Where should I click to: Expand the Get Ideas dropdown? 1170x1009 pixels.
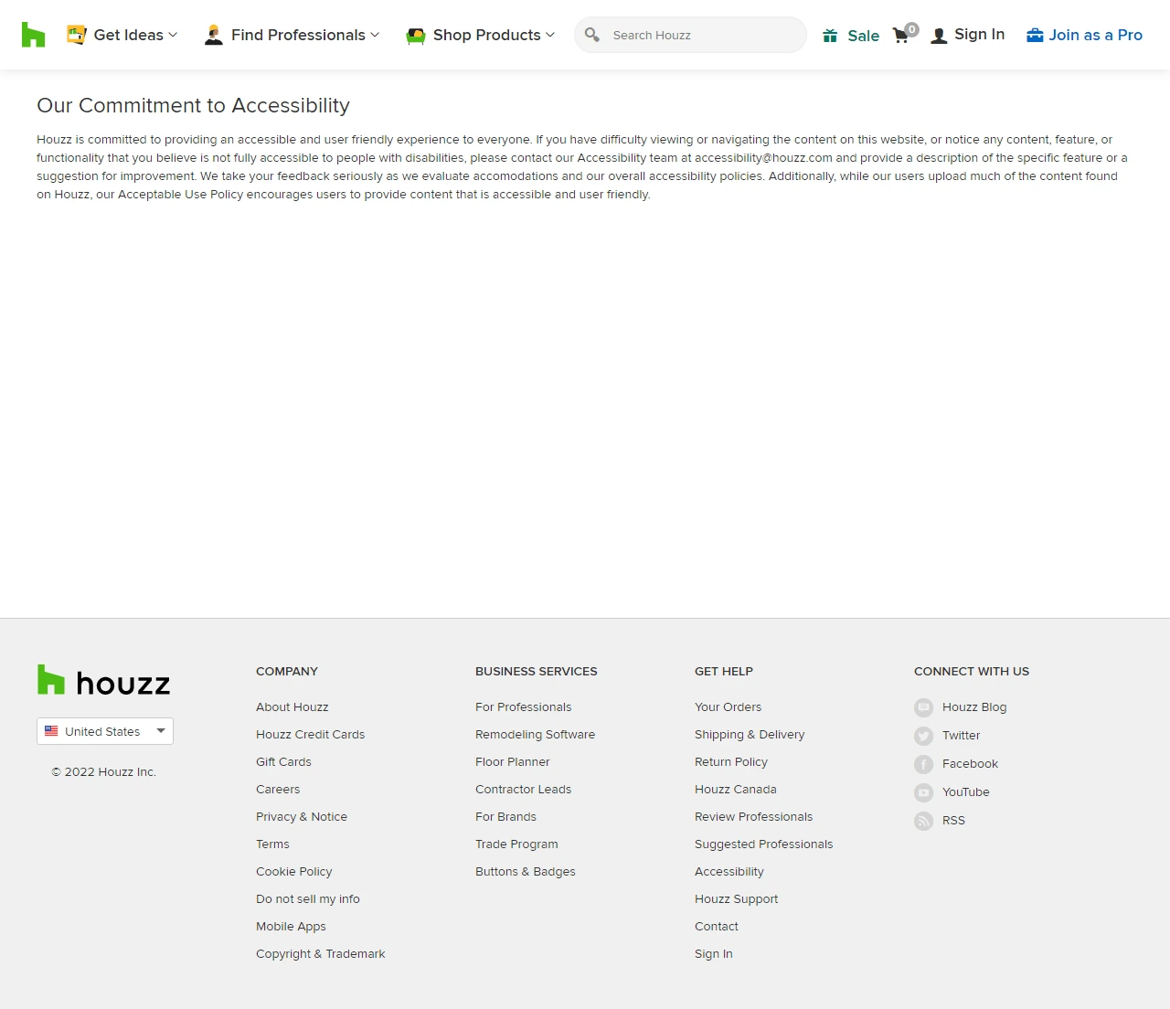pyautogui.click(x=174, y=35)
